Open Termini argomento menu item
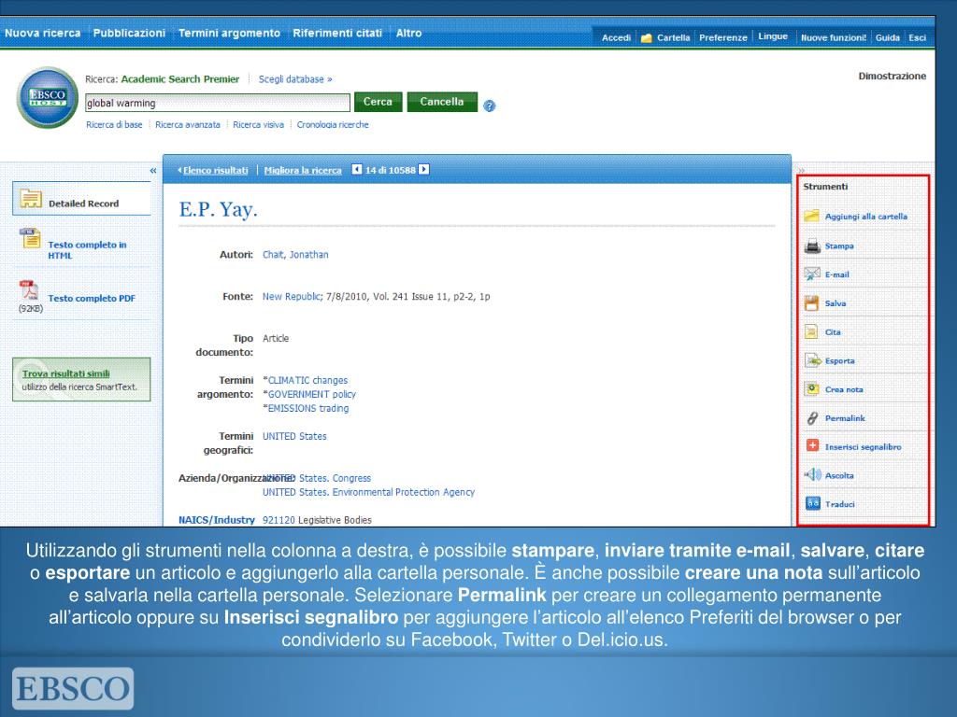 pos(230,33)
